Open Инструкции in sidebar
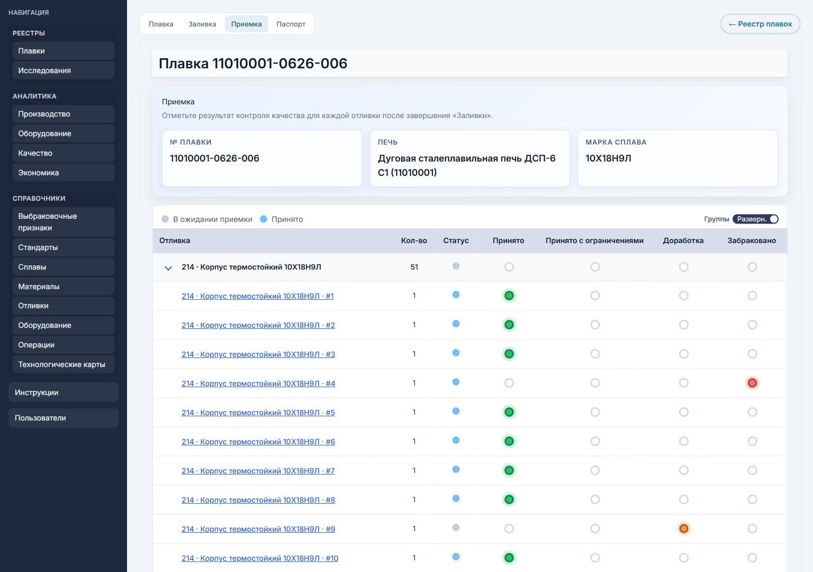This screenshot has height=572, width=813. tap(64, 392)
